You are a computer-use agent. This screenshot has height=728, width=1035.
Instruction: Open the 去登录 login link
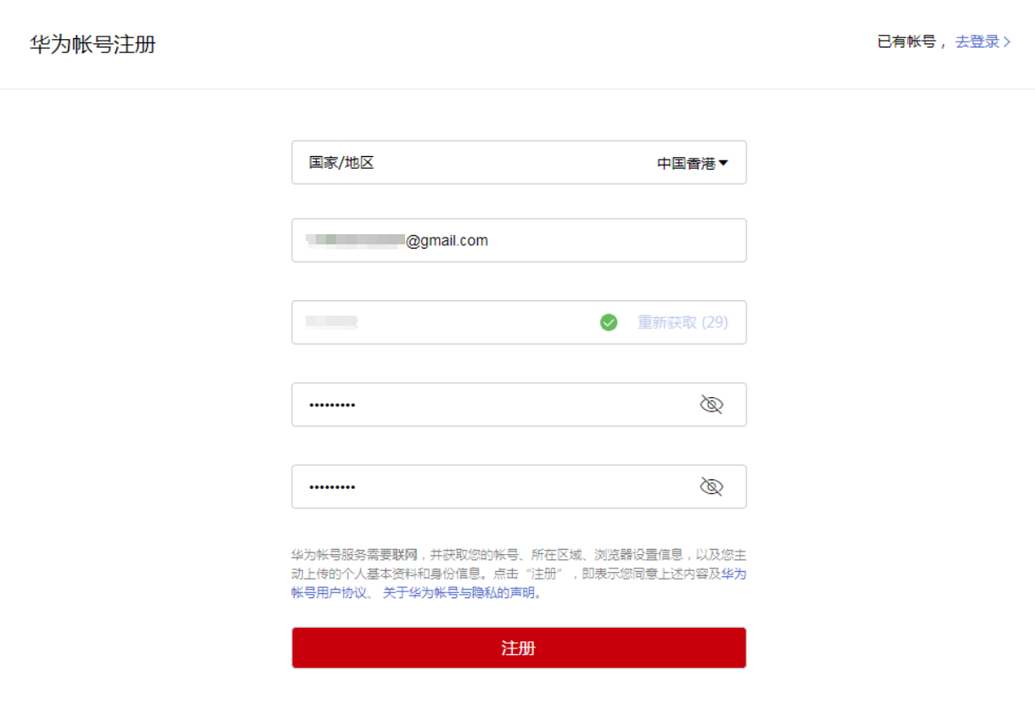(x=977, y=42)
